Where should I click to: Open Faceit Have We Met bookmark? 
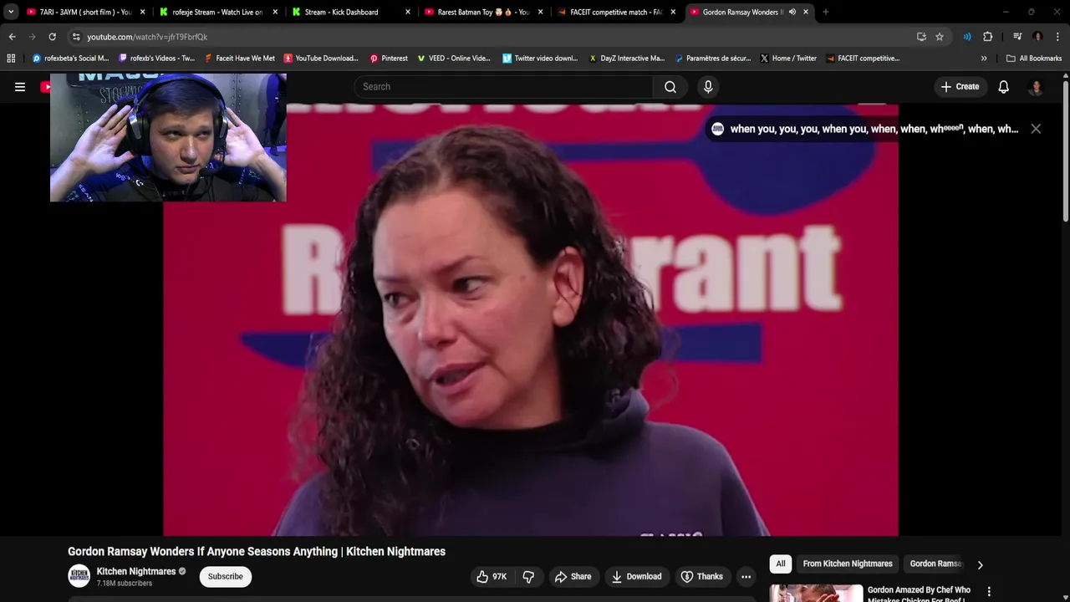pyautogui.click(x=239, y=59)
